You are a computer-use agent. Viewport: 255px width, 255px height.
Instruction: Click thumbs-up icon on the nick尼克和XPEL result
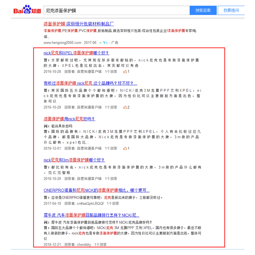(x=125, y=72)
